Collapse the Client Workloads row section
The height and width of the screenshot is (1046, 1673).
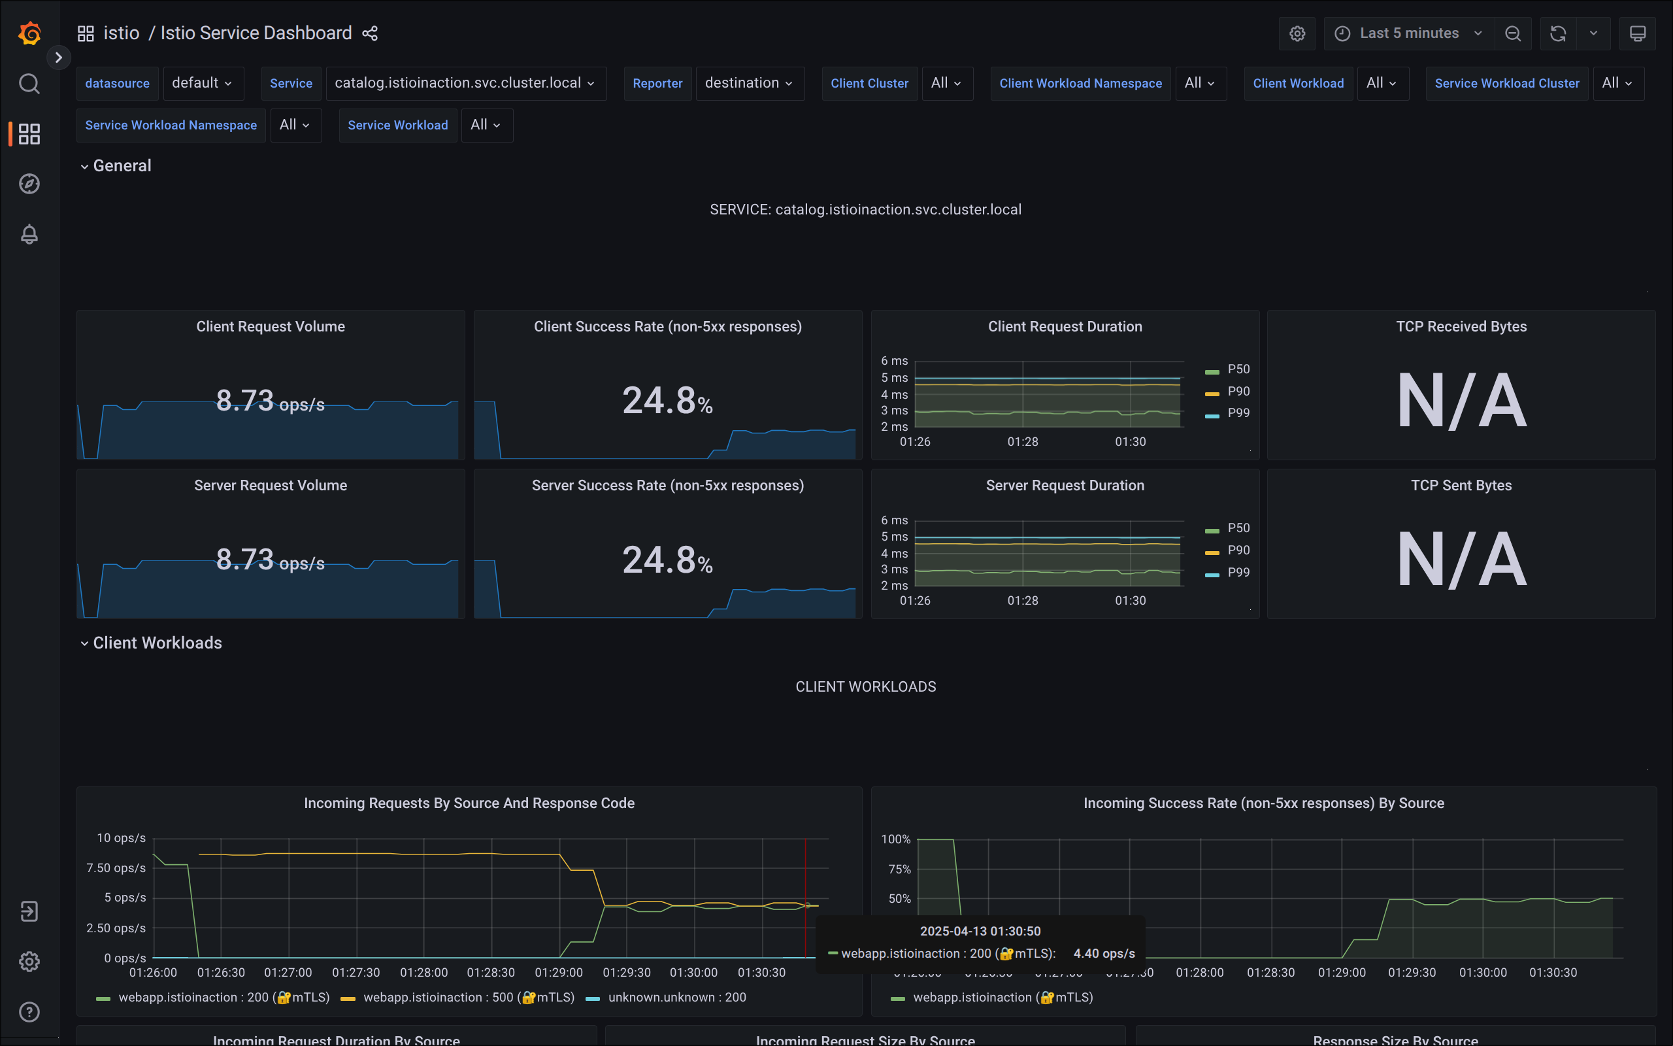pyautogui.click(x=151, y=643)
